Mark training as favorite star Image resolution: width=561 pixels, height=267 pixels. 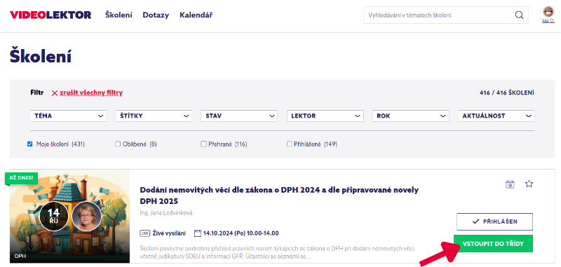[529, 184]
